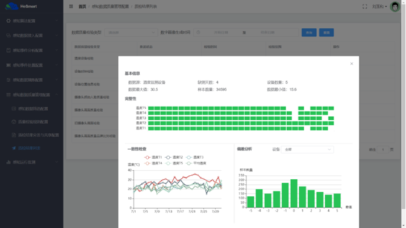Open the 设备 dropdown showing 全部
The width and height of the screenshot is (406, 228).
(308, 150)
